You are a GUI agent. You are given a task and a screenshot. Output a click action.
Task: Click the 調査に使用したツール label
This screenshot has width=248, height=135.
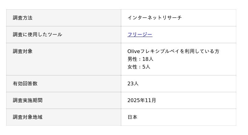click(x=38, y=34)
